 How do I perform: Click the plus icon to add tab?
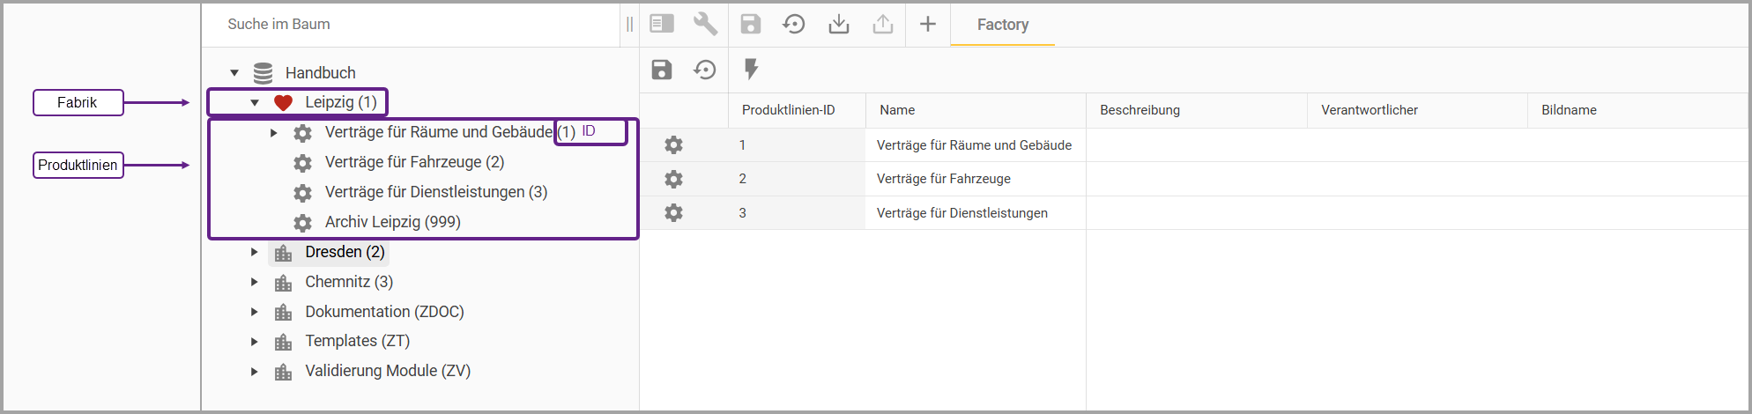click(927, 24)
